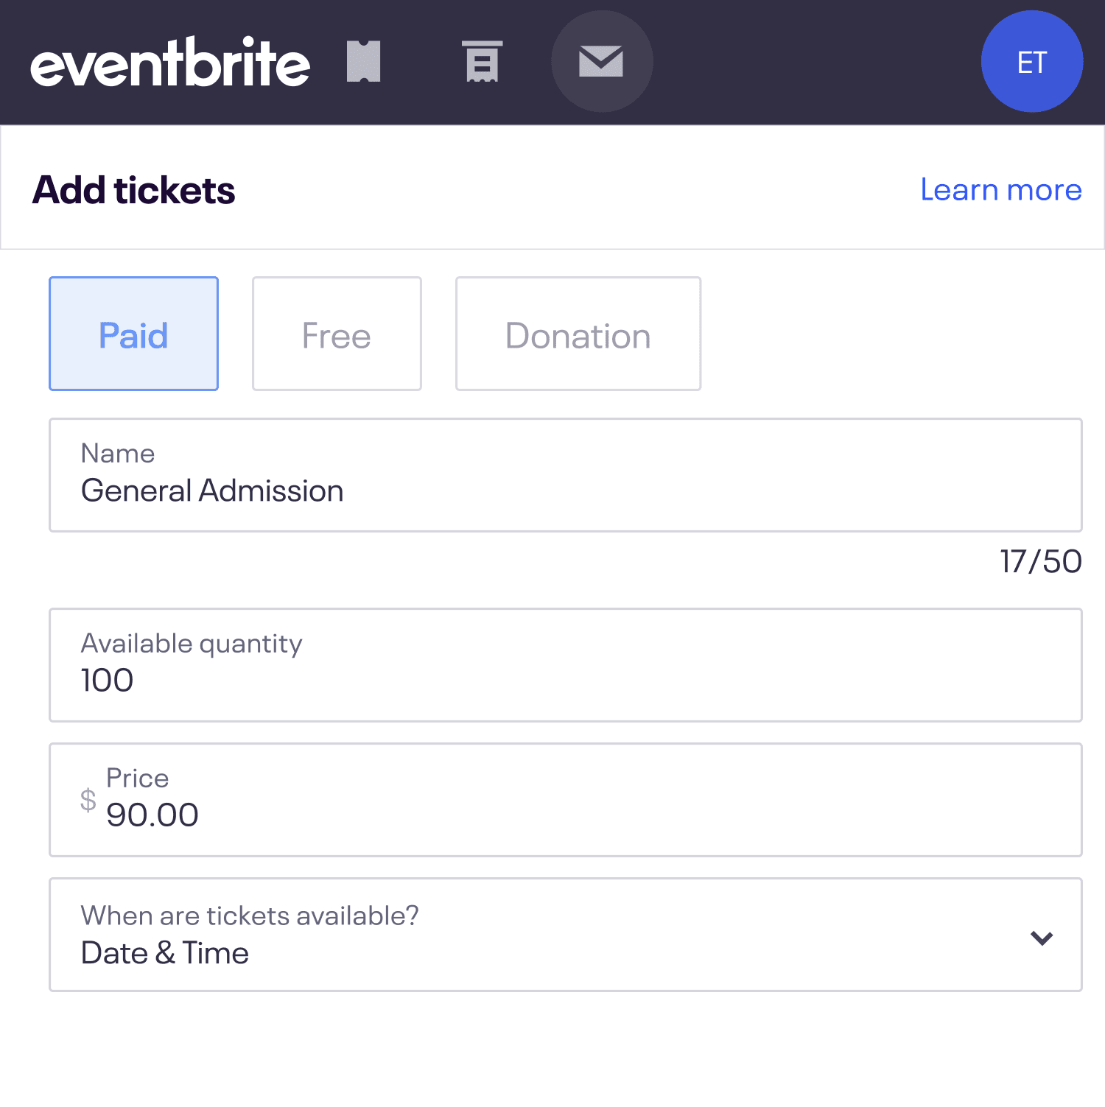Click the dollar sign inside the Price field
The height and width of the screenshot is (1107, 1105).
(88, 801)
